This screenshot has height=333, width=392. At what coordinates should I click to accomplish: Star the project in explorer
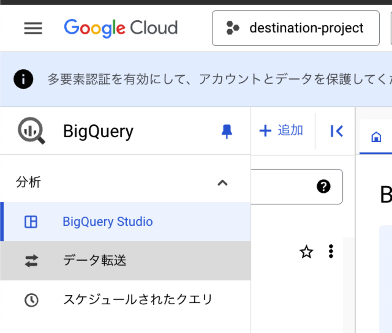click(306, 252)
